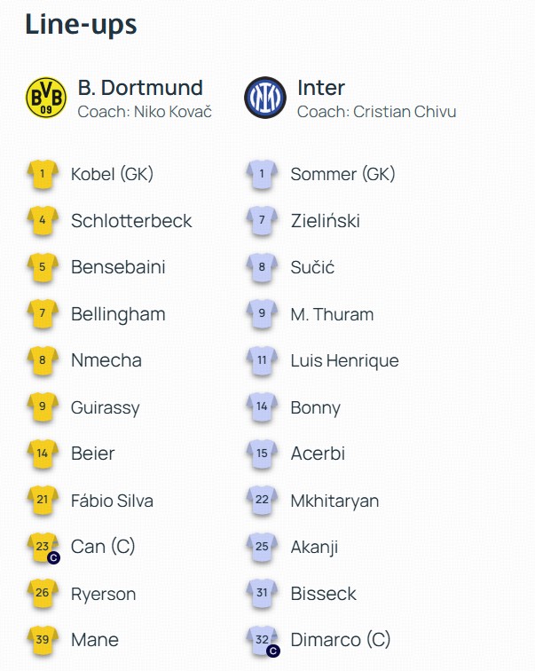Click Dimarco's number 32 captain jersey
Viewport: 535px width, 671px height.
[x=263, y=640]
